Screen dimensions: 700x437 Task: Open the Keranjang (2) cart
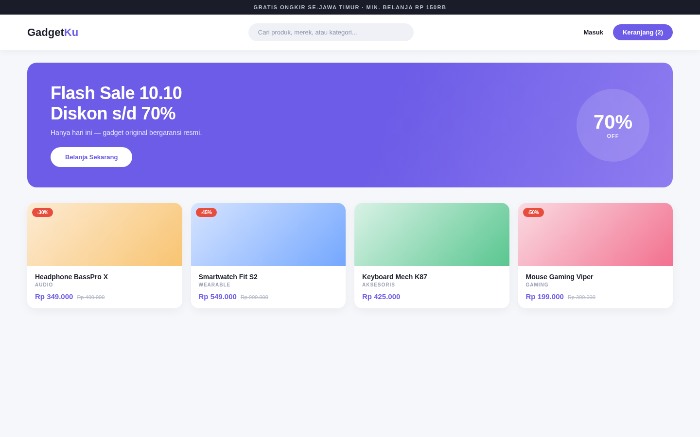pyautogui.click(x=643, y=33)
